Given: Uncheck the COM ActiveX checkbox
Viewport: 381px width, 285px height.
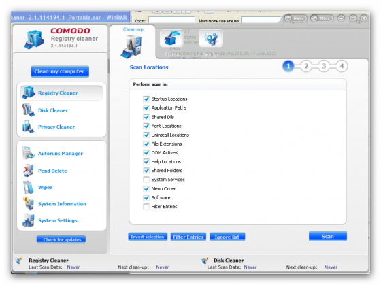Looking at the screenshot, I should [x=146, y=152].
